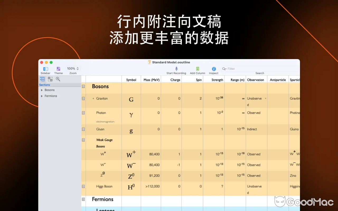Select the Bosons section heading row

tap(100, 86)
